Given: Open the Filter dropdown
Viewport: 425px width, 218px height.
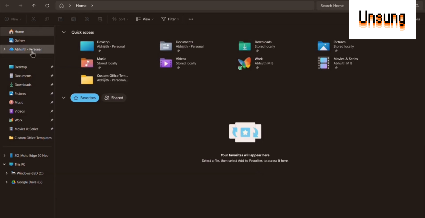Looking at the screenshot, I should [170, 19].
